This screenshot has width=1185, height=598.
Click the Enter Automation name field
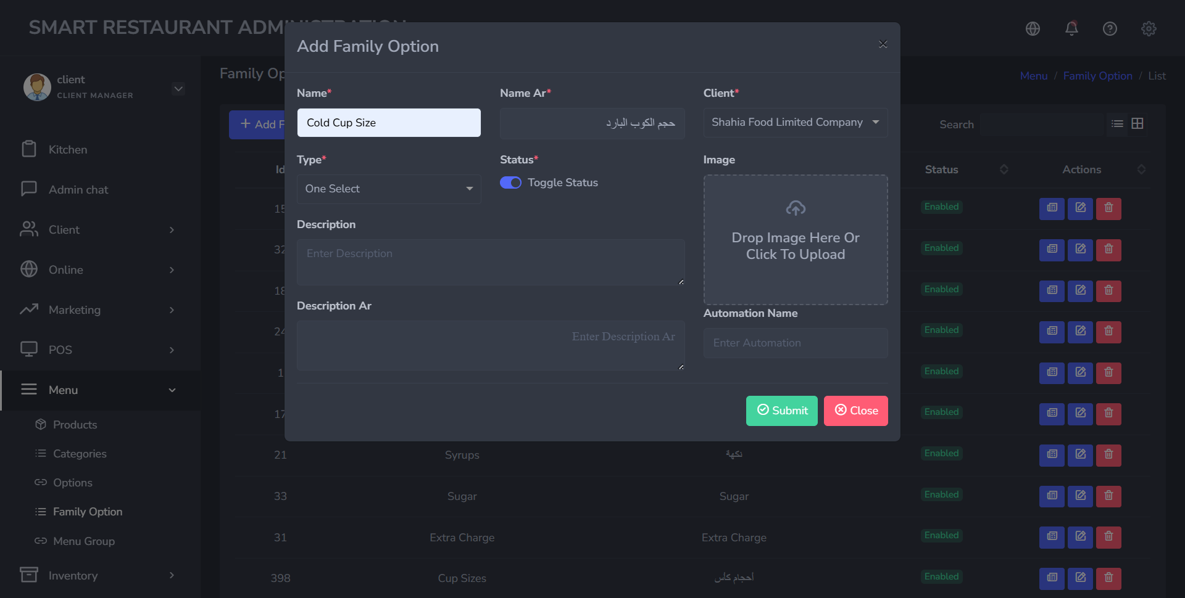click(x=796, y=343)
